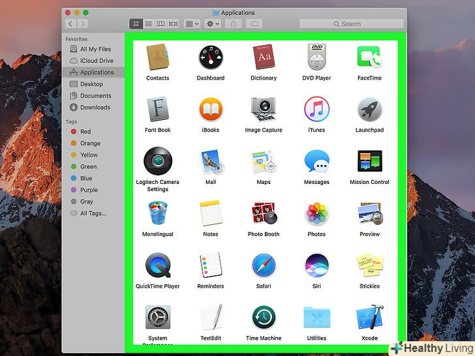Click the Applications window title
Viewport: 475px width, 356px height.
click(237, 13)
